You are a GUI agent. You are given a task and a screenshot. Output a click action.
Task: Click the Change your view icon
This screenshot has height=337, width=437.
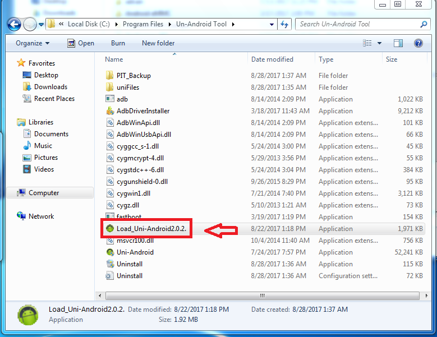tap(367, 43)
